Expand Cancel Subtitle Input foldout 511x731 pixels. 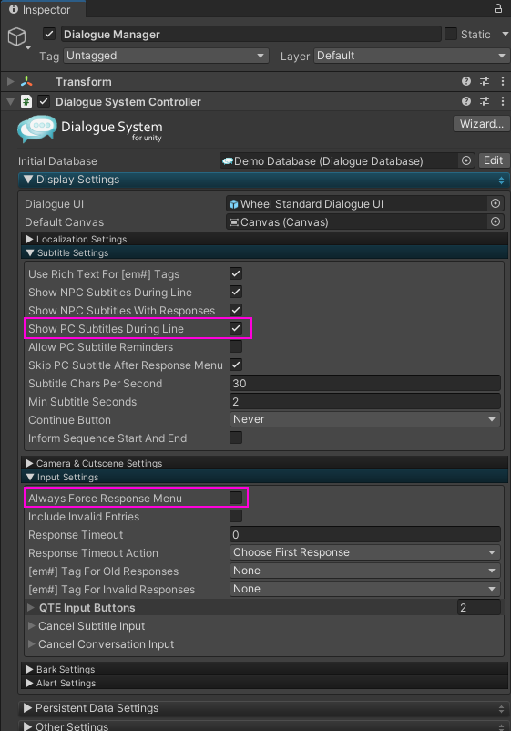click(31, 625)
